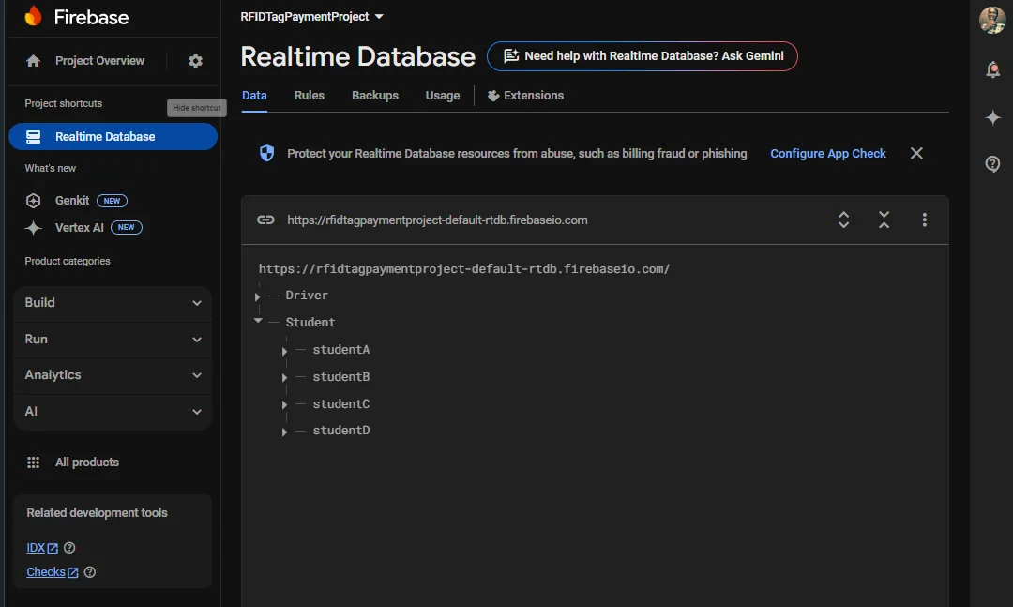Click the database URL in the header bar
The image size is (1013, 607).
click(x=437, y=220)
